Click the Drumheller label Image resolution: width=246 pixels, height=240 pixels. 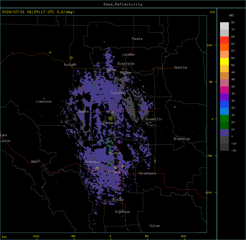(182, 139)
